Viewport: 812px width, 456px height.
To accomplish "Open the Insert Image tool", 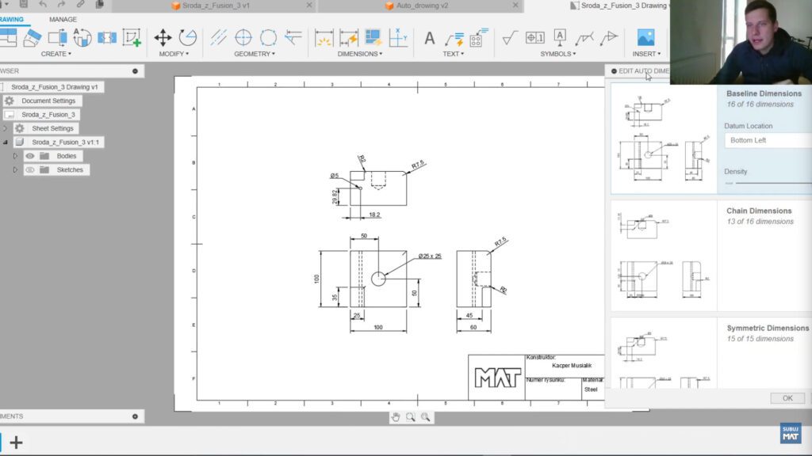I will point(646,38).
